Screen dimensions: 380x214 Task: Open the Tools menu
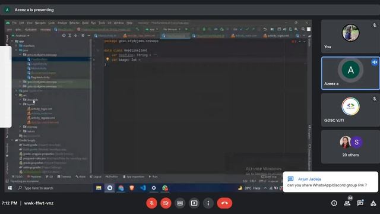pyautogui.click(x=102, y=23)
